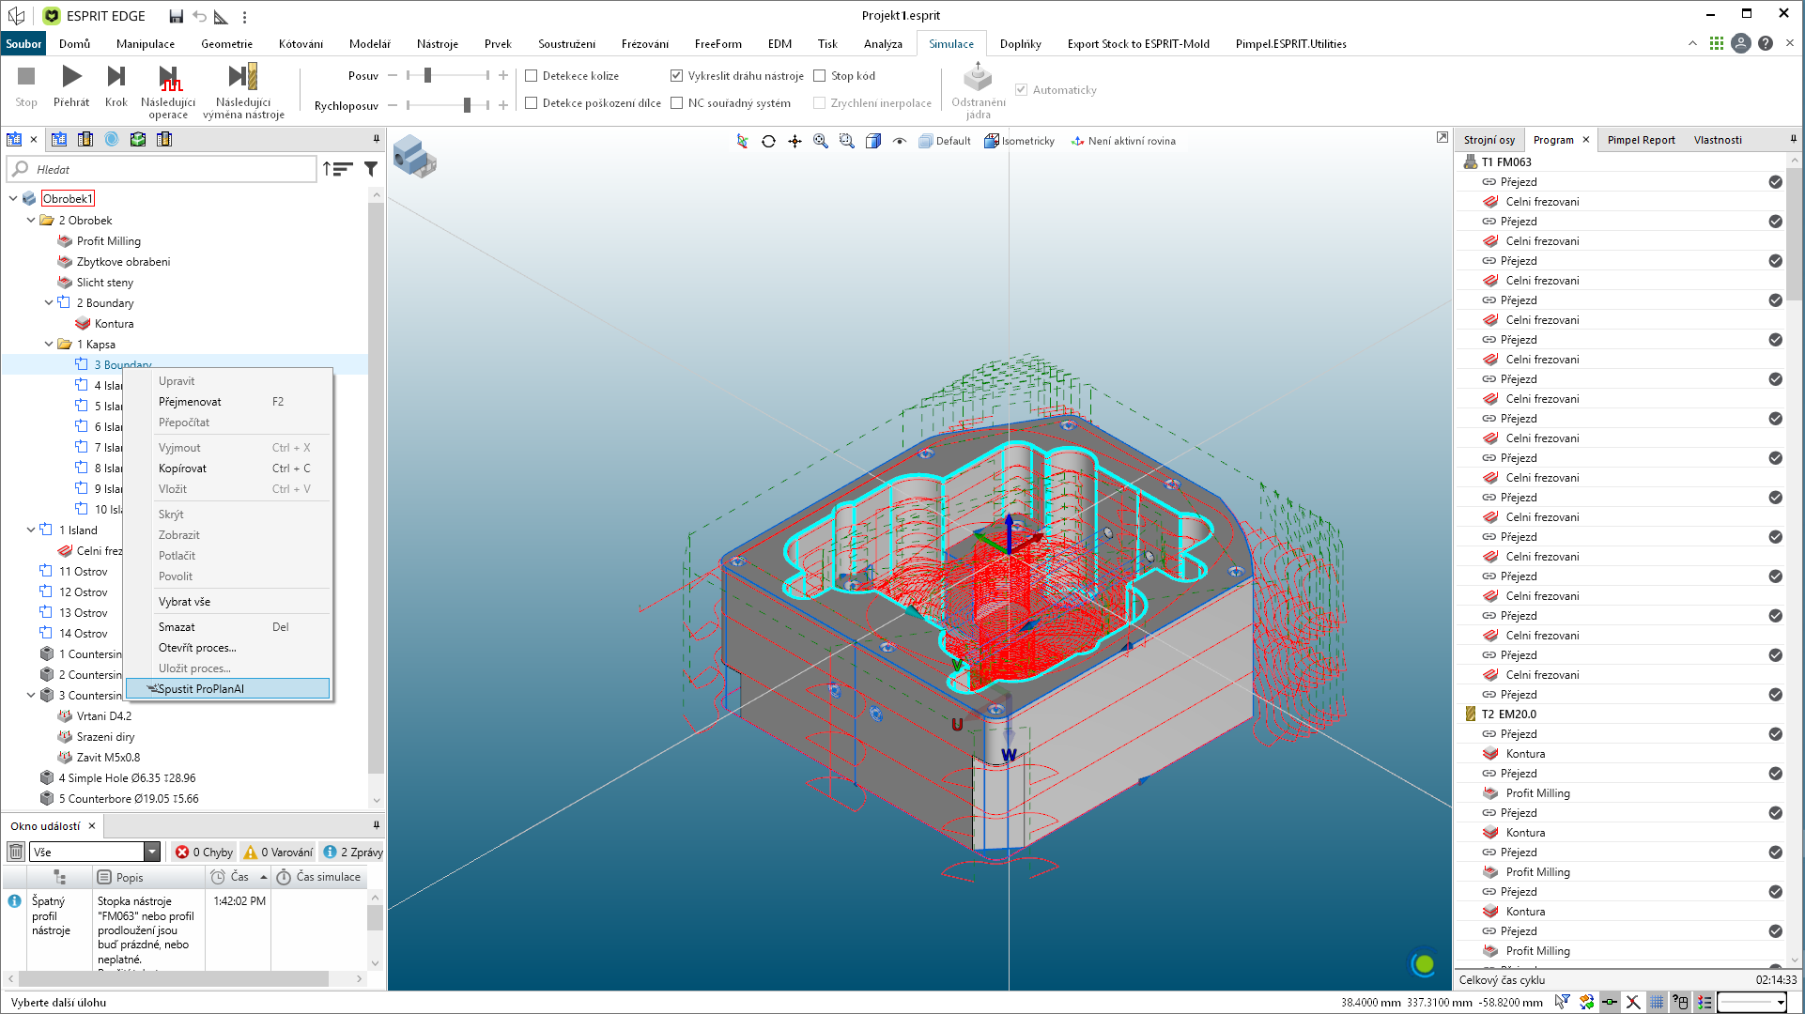
Task: Collapse the 1 Kapsa folder
Action: [49, 344]
